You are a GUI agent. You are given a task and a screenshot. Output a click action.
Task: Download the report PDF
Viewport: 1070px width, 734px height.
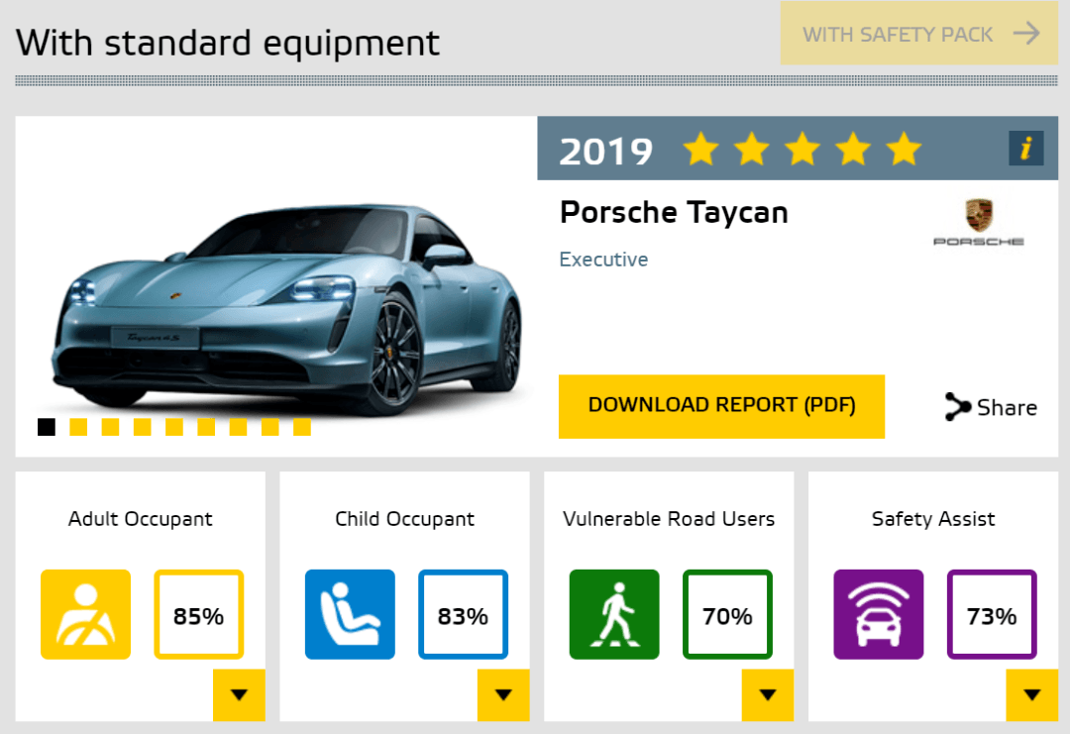point(721,406)
